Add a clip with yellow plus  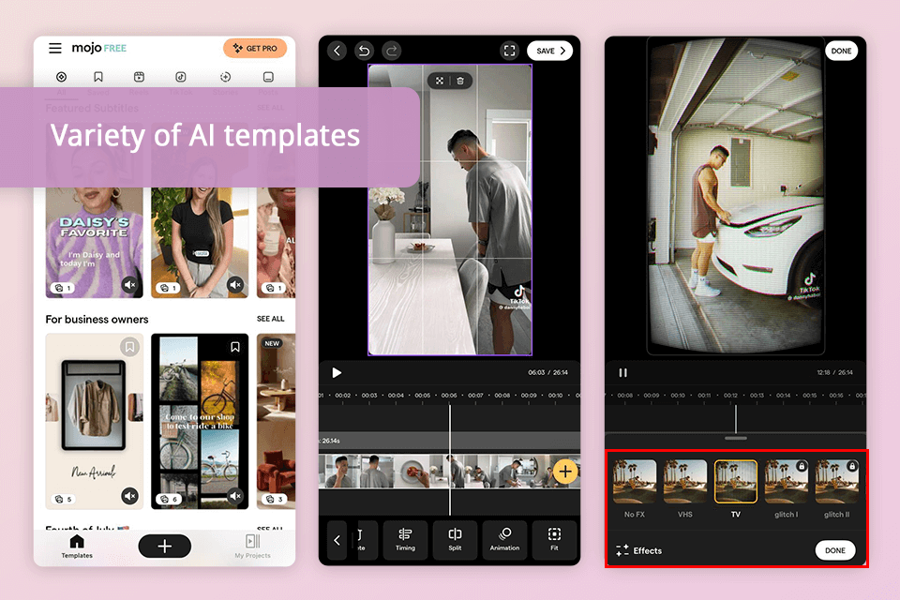565,472
